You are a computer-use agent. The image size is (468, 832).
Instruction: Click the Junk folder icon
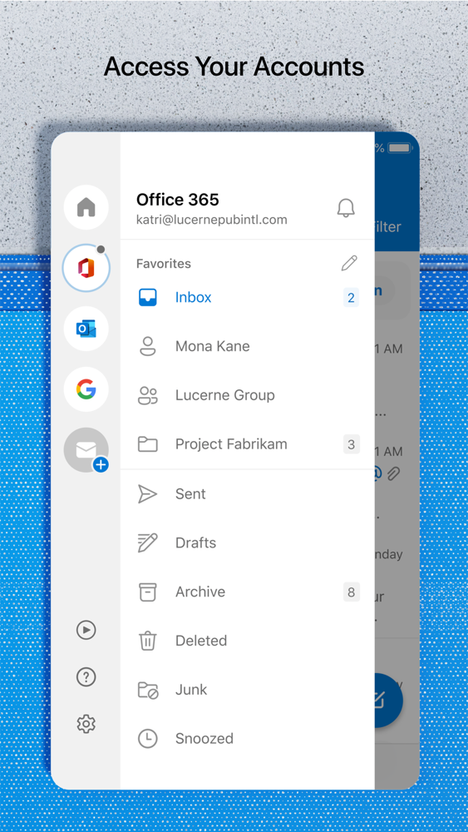[148, 690]
